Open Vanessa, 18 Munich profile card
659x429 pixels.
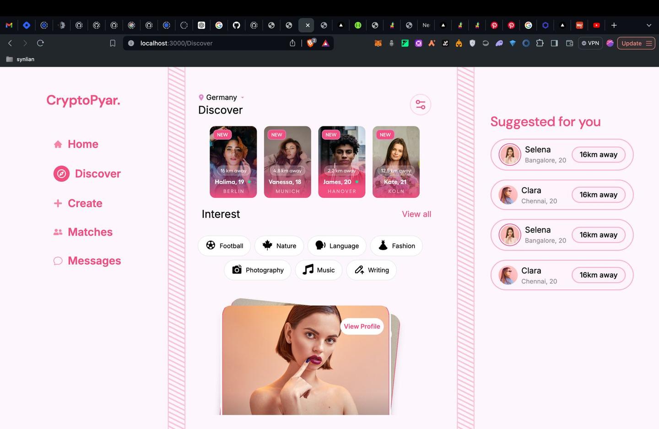(287, 162)
